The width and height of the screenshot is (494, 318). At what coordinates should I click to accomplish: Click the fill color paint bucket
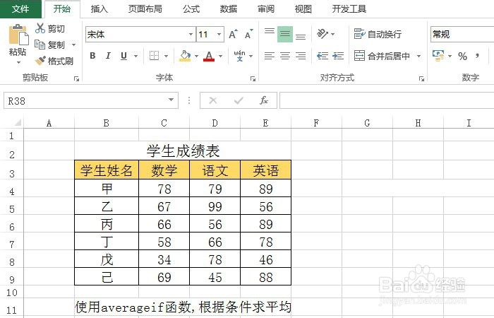coord(185,56)
